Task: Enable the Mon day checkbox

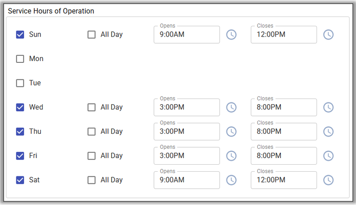Action: coord(20,59)
